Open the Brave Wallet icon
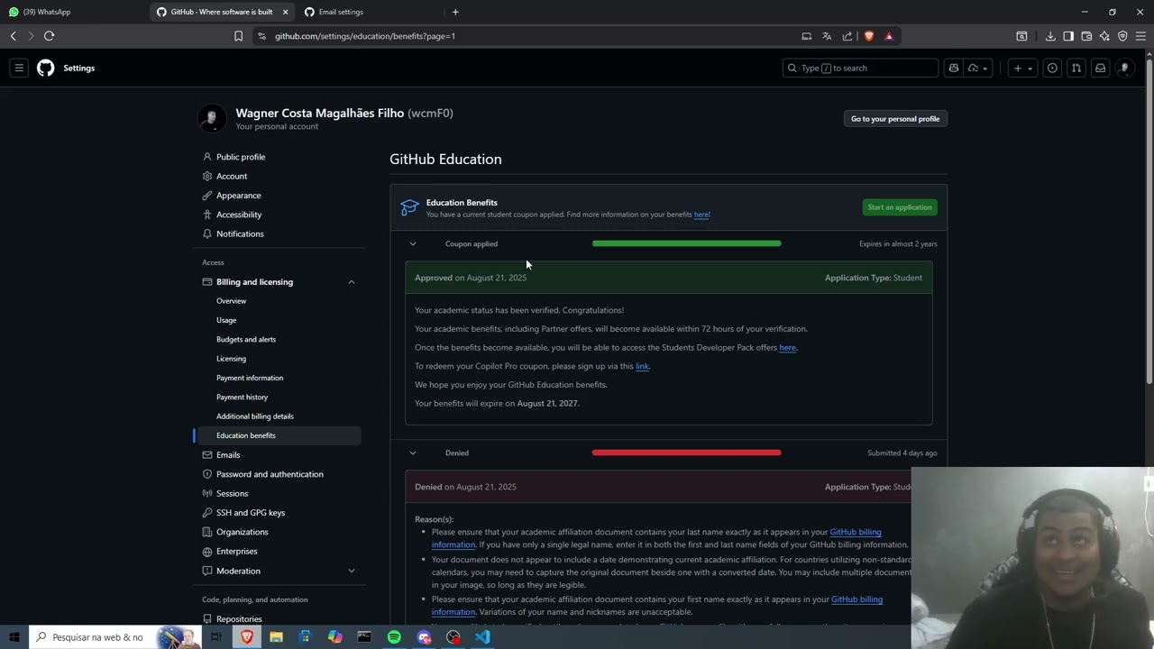1154x649 pixels. (1086, 36)
